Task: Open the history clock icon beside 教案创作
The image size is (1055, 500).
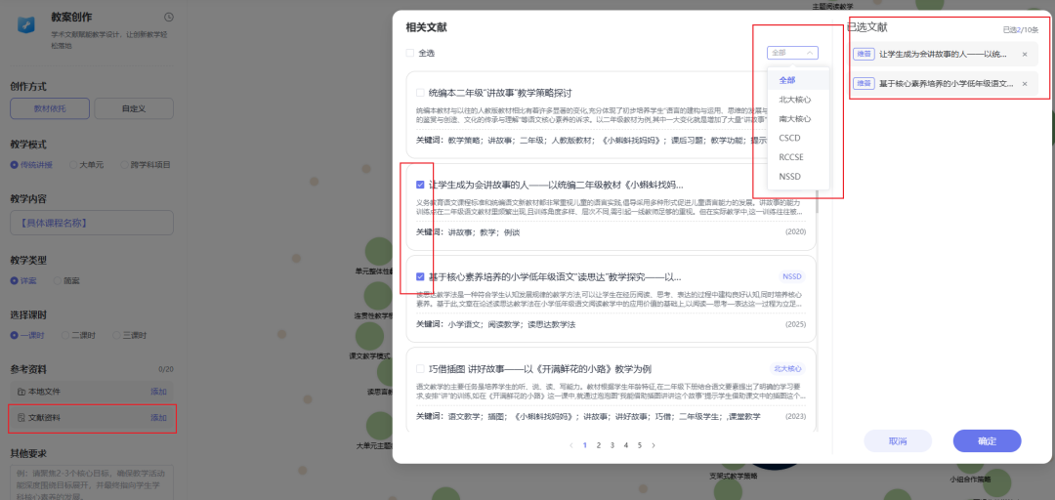Action: pyautogui.click(x=168, y=17)
